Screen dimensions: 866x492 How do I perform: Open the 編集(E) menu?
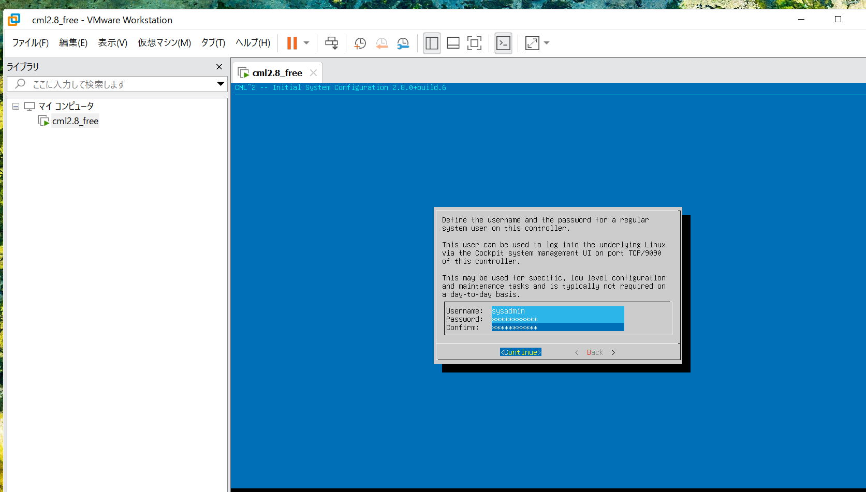[74, 43]
